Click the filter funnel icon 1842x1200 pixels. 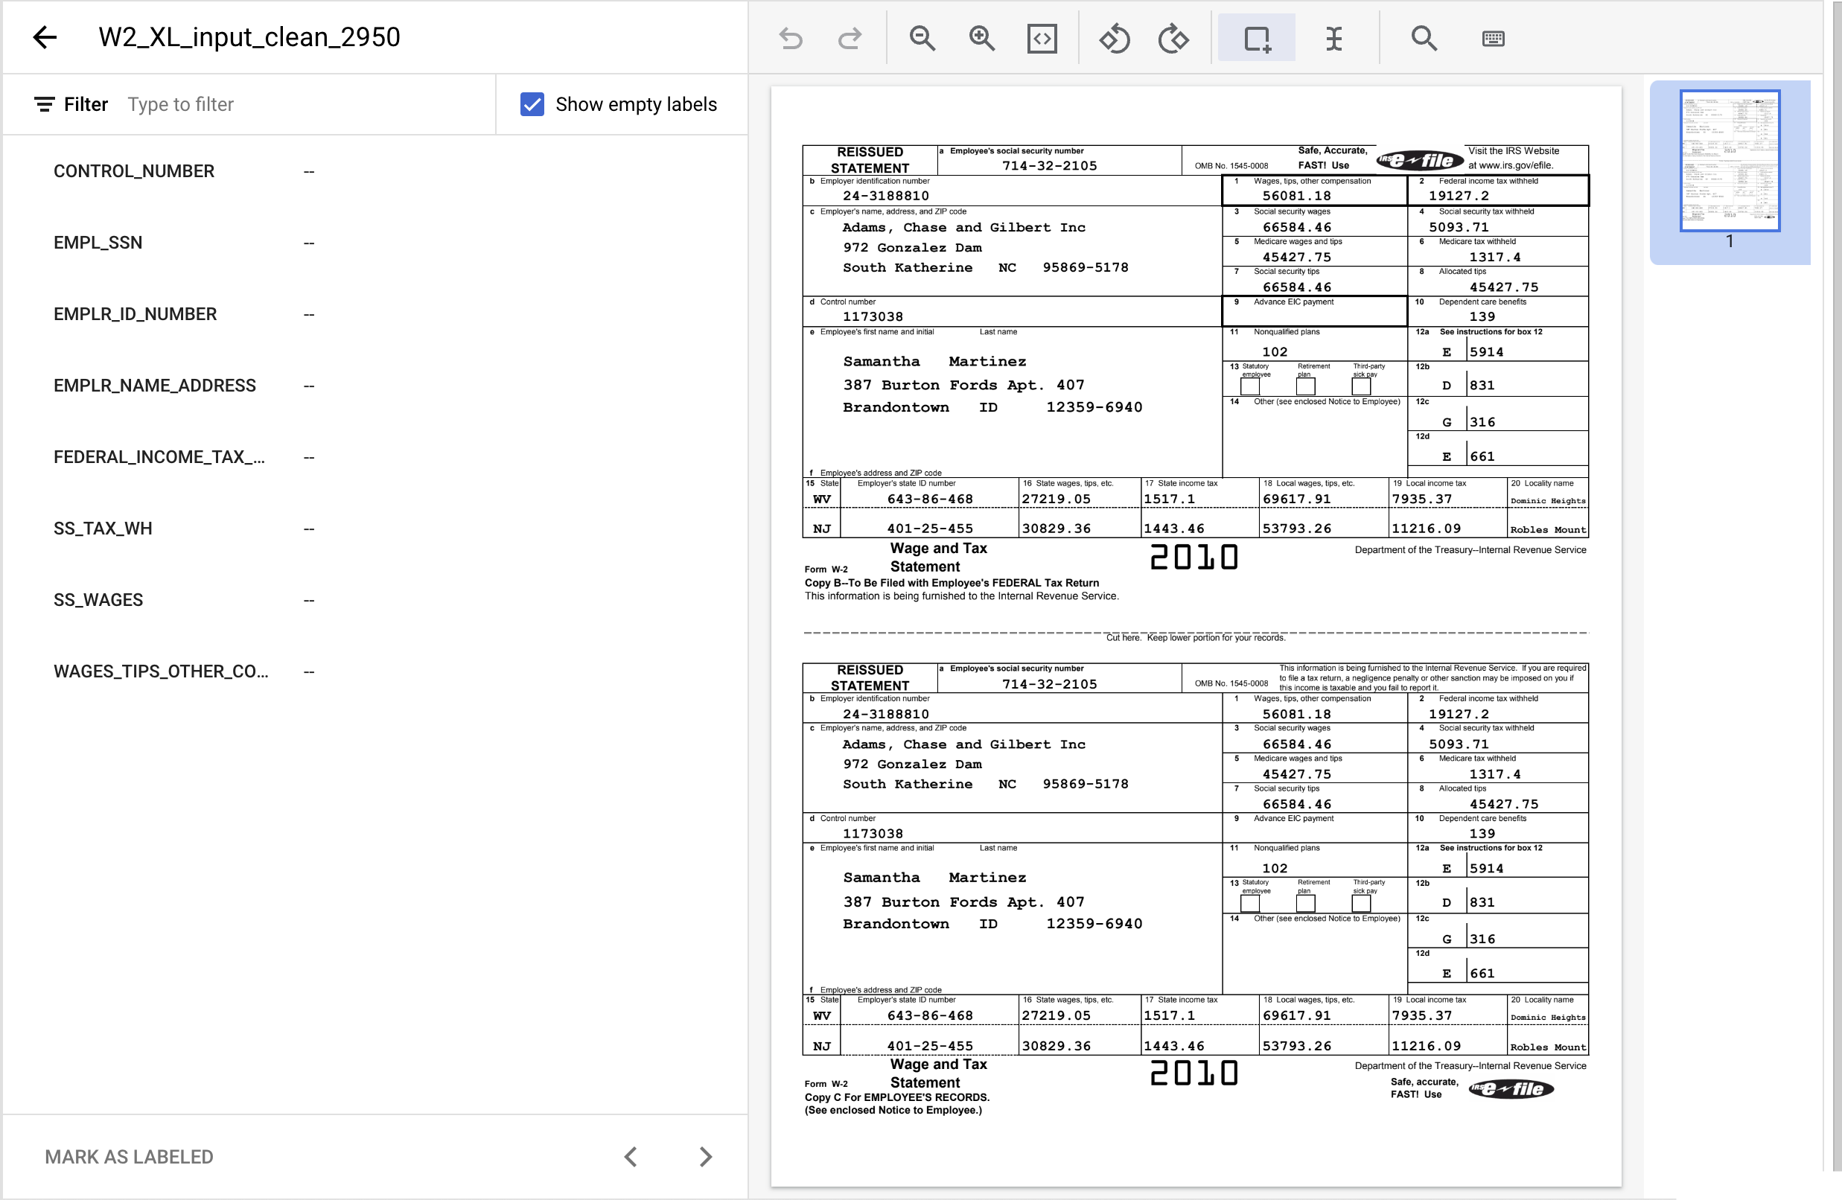click(44, 103)
